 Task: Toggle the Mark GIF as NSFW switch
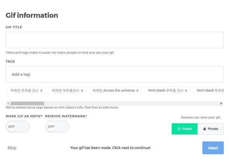pyautogui.click(x=18, y=126)
